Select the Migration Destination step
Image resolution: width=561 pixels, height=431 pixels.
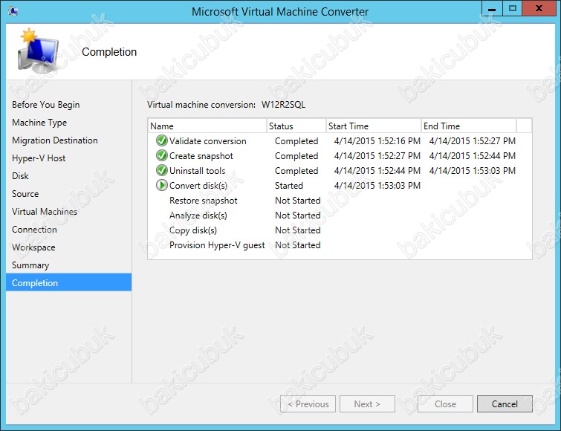(x=55, y=140)
